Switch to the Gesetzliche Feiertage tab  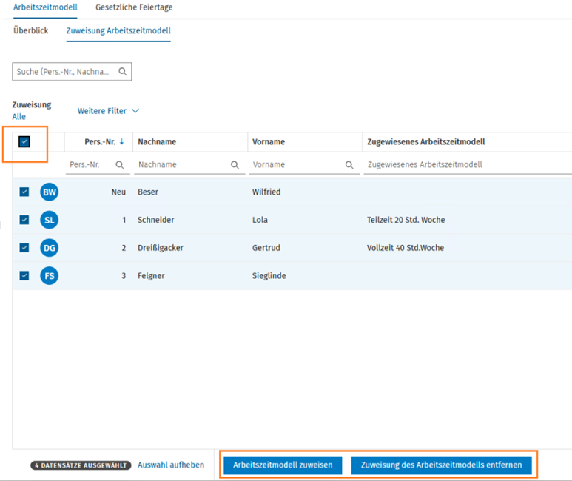pos(134,7)
